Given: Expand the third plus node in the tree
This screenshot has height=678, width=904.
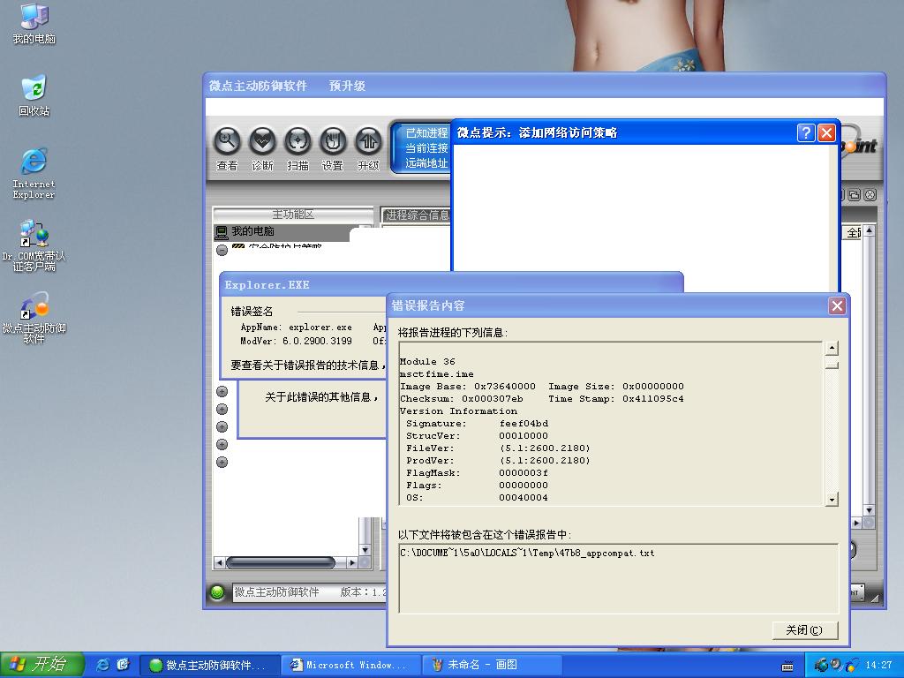Looking at the screenshot, I should pos(222,426).
